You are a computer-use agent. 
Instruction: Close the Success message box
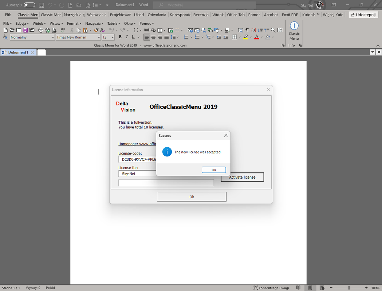coord(226,135)
